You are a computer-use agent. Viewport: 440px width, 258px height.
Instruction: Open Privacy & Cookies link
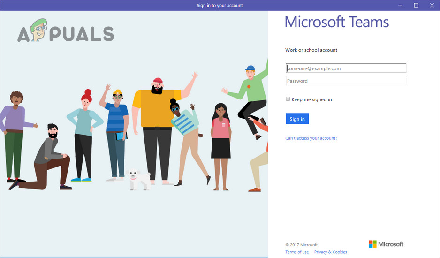(331, 252)
